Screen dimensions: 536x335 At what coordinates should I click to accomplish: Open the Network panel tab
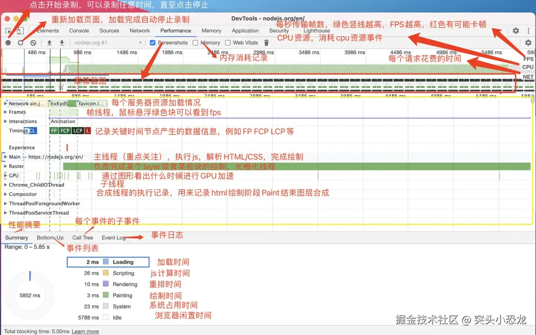(x=140, y=31)
